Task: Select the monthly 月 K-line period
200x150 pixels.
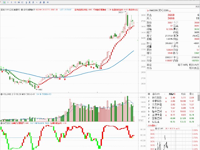Action: 33,2
